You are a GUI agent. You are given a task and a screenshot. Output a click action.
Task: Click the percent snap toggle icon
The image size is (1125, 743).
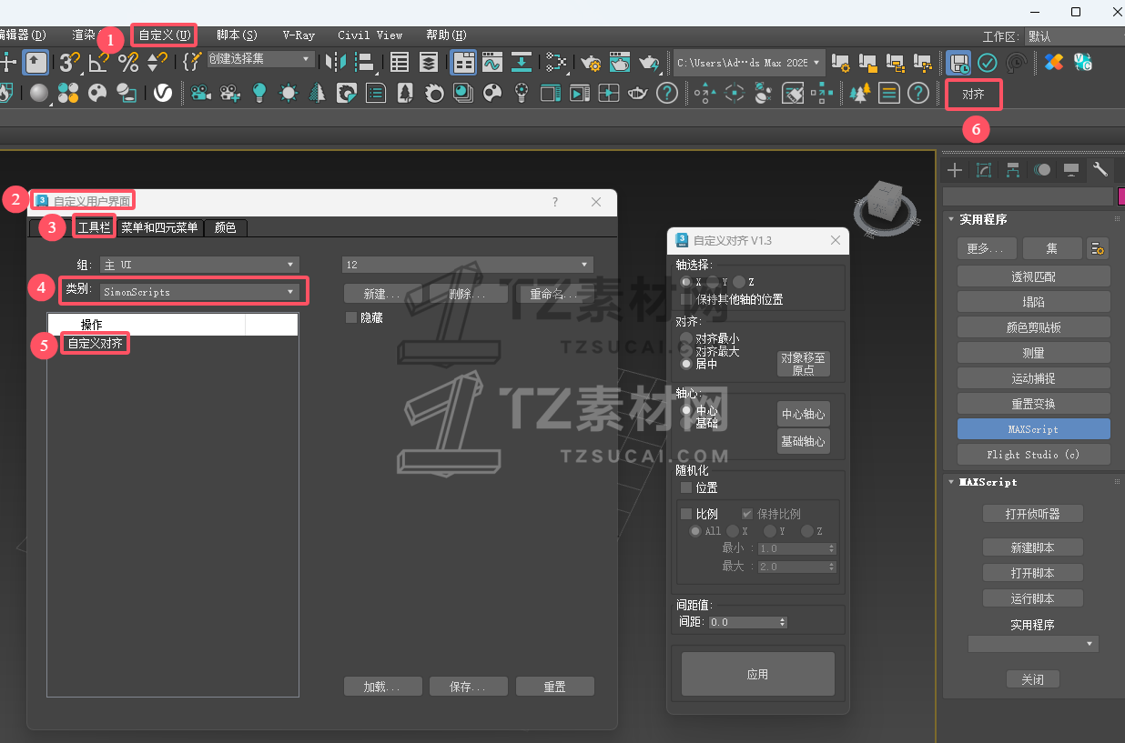(128, 63)
